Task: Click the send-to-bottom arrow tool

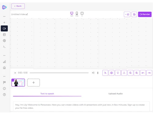Action: click(x=118, y=73)
